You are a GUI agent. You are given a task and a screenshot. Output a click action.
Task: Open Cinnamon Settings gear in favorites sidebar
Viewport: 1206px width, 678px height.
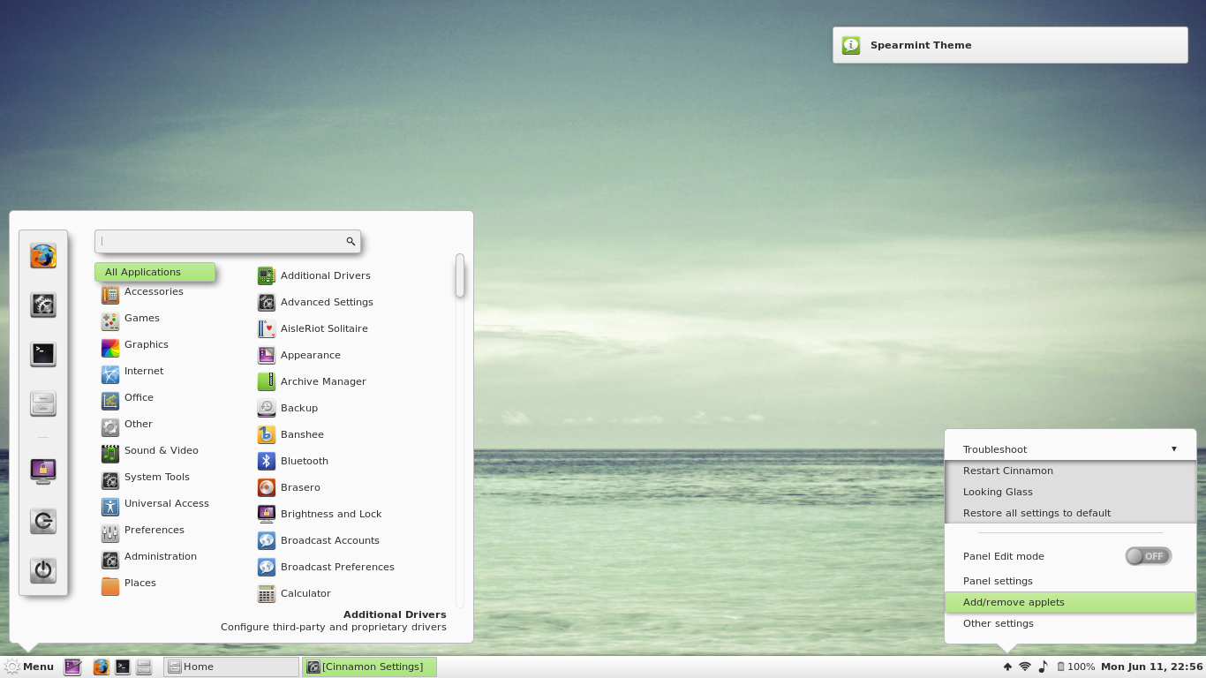[43, 305]
